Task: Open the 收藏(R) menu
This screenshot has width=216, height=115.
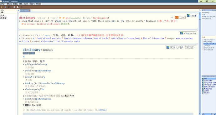Action: pyautogui.click(x=32, y=4)
